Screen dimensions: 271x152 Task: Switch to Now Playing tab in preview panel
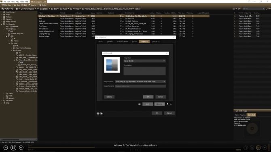point(240,115)
